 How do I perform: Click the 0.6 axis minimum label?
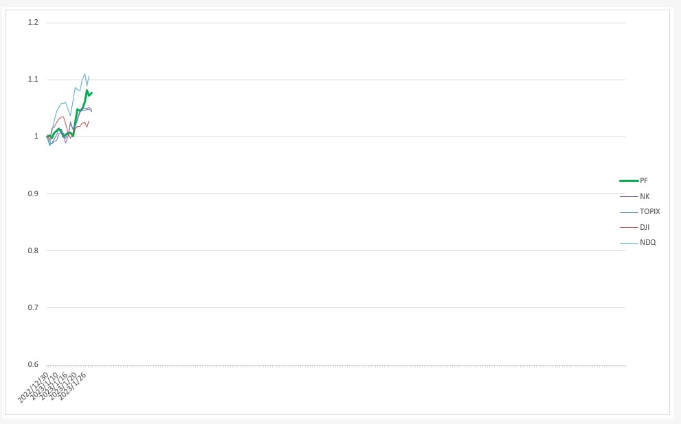click(x=33, y=364)
